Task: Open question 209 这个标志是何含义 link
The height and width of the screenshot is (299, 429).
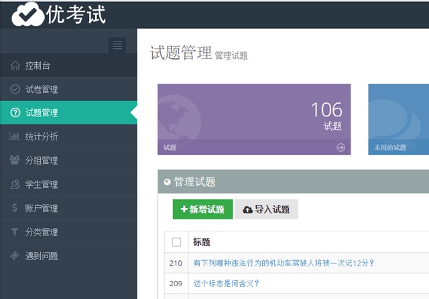Action: tap(226, 284)
